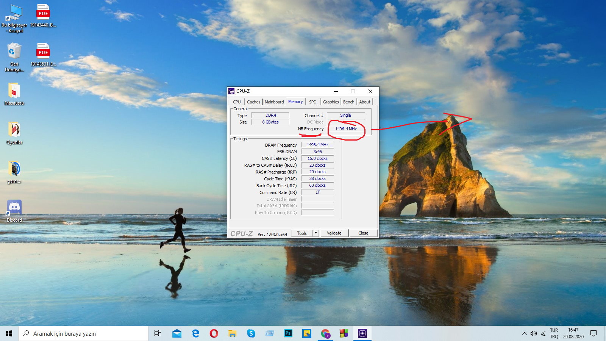Click the CPU-Z title bar app icon
Image resolution: width=606 pixels, height=341 pixels.
coord(231,91)
